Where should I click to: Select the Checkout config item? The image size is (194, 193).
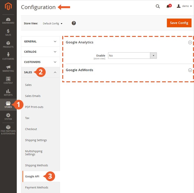[31, 129]
